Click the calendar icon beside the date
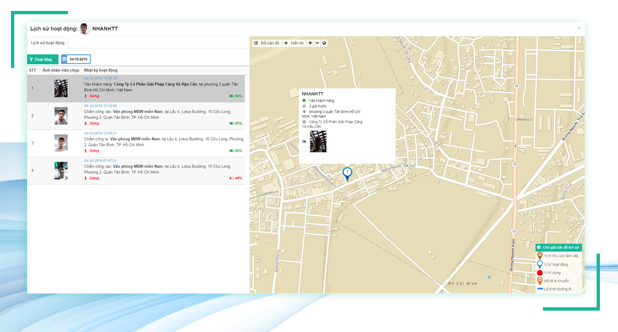618x332 pixels. (64, 59)
